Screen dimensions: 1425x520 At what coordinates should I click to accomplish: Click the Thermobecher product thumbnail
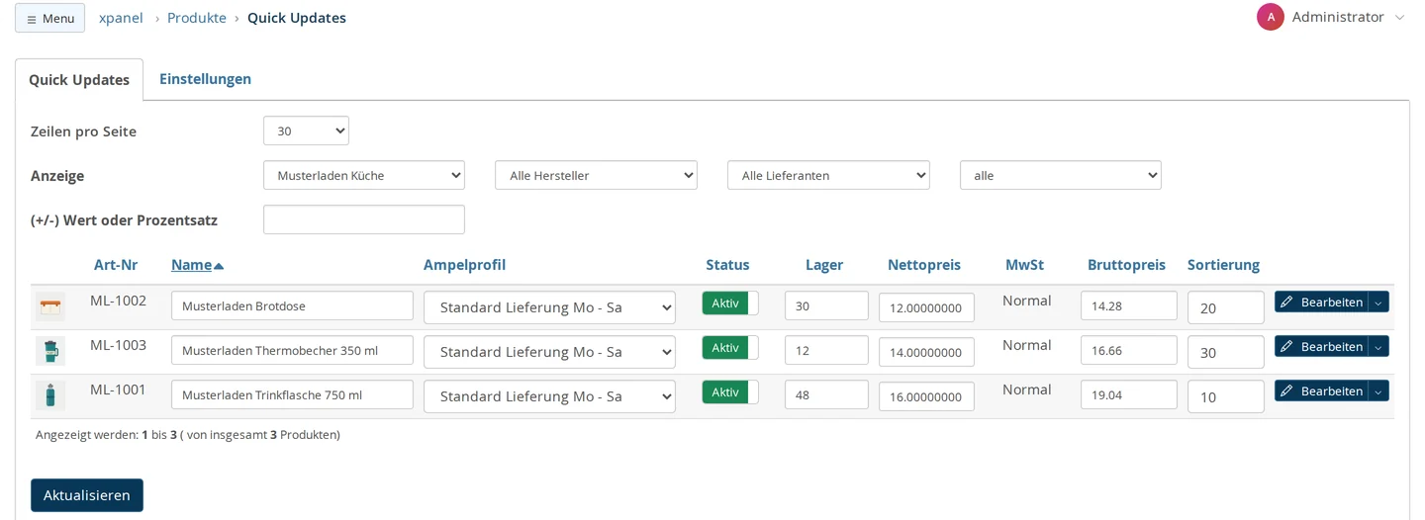pos(50,351)
